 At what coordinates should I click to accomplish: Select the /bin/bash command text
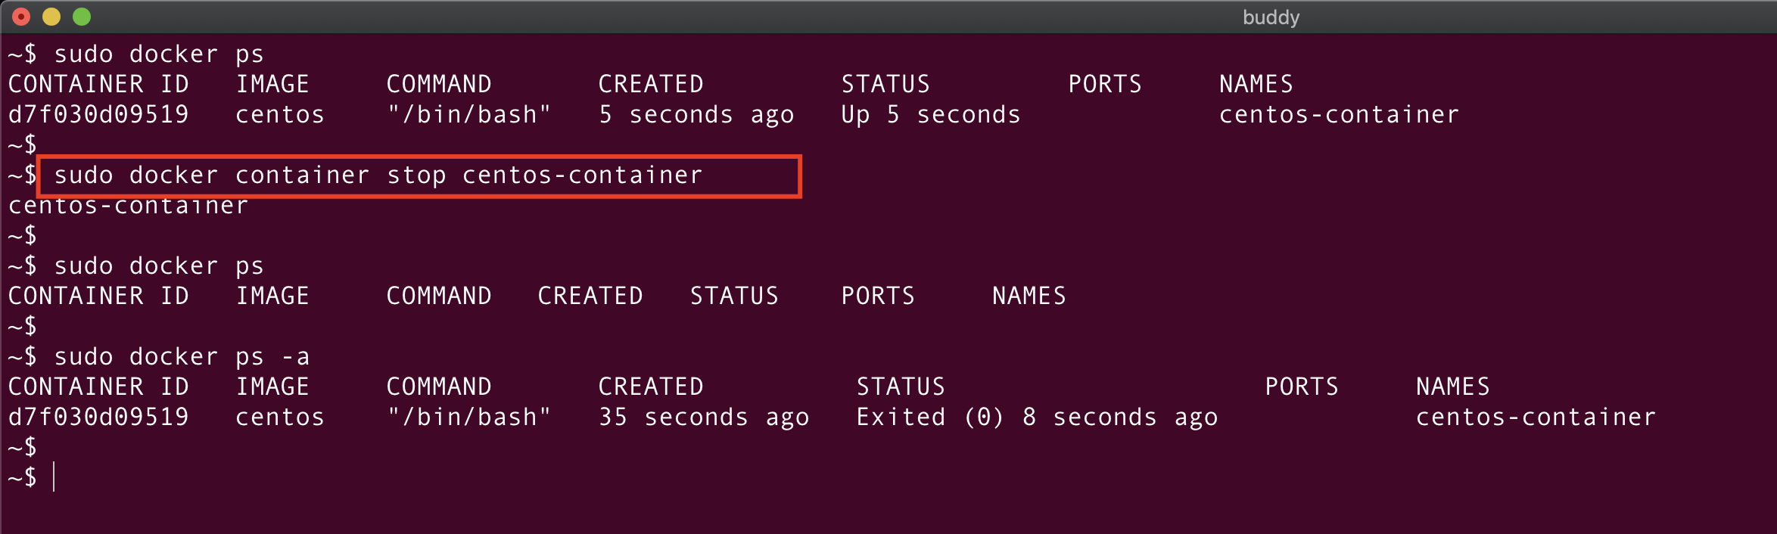pyautogui.click(x=468, y=113)
